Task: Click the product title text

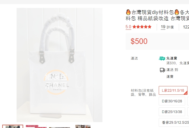Action: click(x=157, y=15)
